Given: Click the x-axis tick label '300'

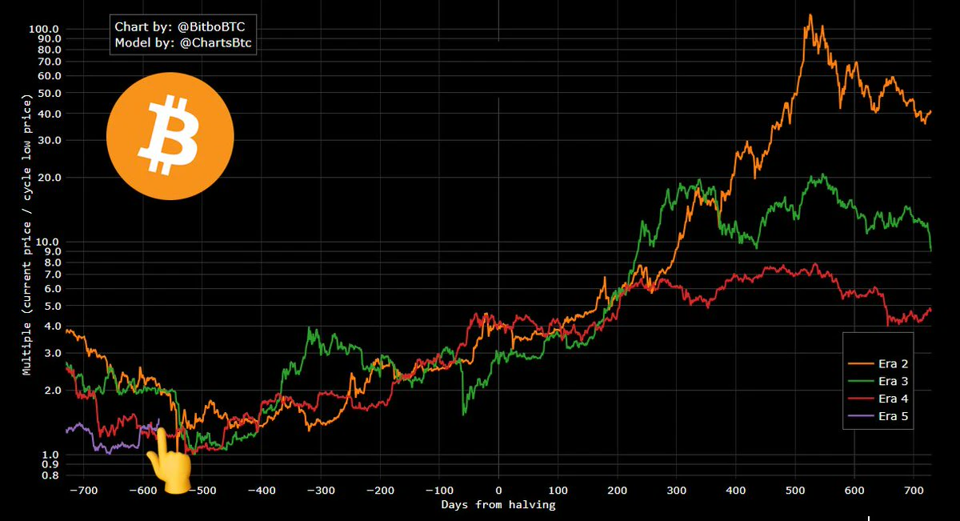Looking at the screenshot, I should coord(676,490).
